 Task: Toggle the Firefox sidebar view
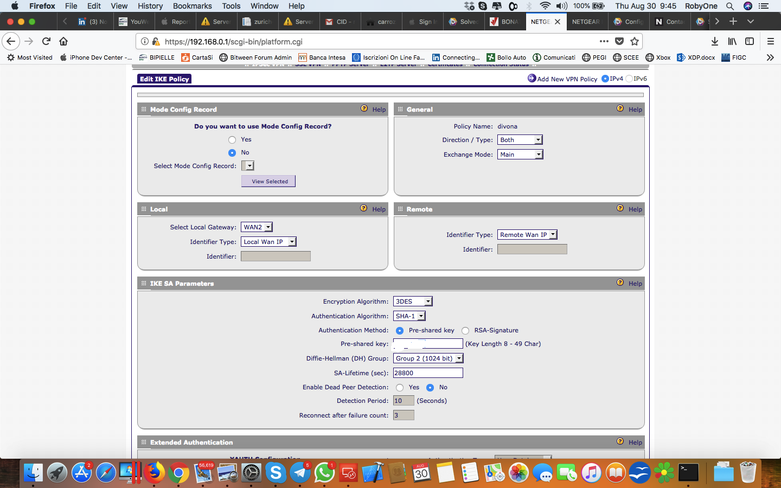pyautogui.click(x=750, y=41)
